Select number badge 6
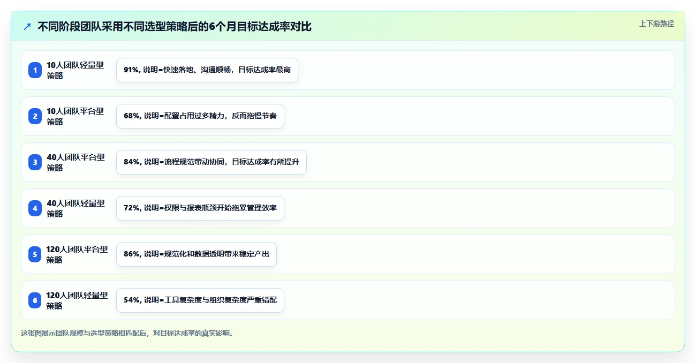Screen dimensions: 696x363 pyautogui.click(x=35, y=300)
